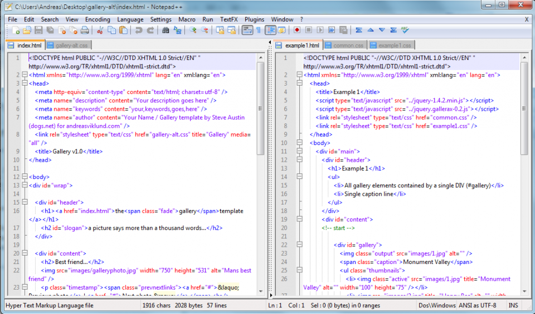The image size is (535, 314).
Task: Stop macro recording with the square icon
Action: coord(308,30)
